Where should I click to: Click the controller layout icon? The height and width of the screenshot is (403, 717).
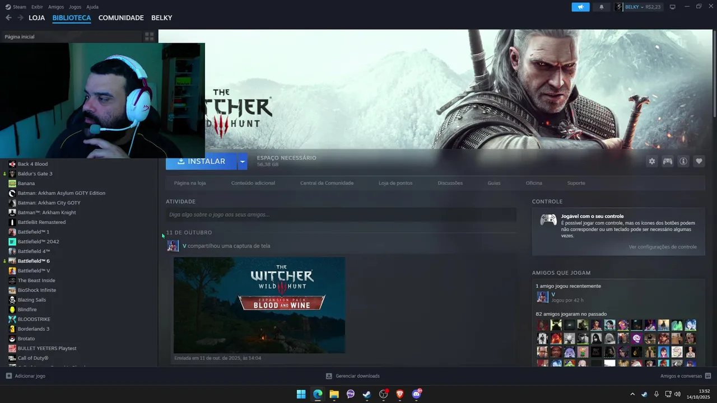(668, 161)
